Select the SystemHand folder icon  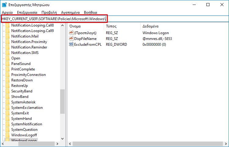click(7, 119)
